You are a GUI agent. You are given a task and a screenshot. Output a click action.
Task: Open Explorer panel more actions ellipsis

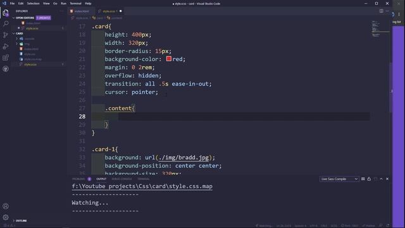61,11
